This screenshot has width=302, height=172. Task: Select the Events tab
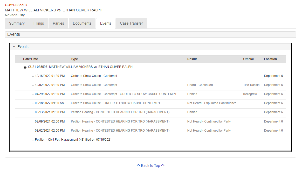click(106, 23)
